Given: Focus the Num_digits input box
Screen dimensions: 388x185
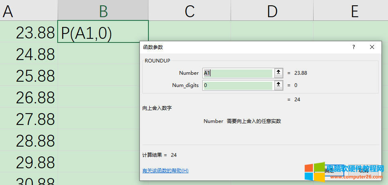Looking at the screenshot, I should point(238,85).
